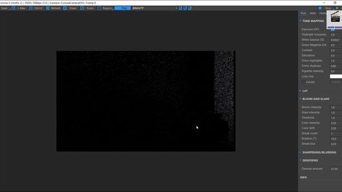This screenshot has width=342, height=192.
Task: Edit the Vignette intensity value
Action: point(336,71)
